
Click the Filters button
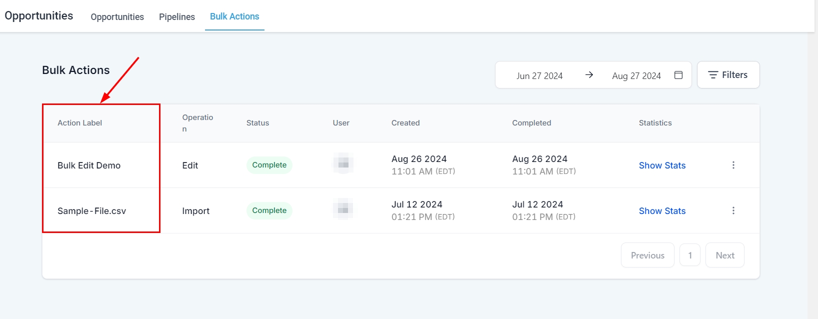pos(728,75)
